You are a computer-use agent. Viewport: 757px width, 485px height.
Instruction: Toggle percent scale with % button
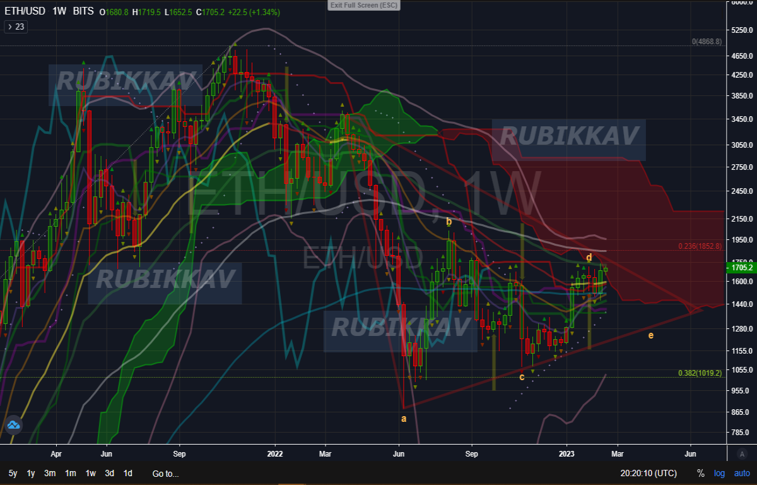[701, 473]
